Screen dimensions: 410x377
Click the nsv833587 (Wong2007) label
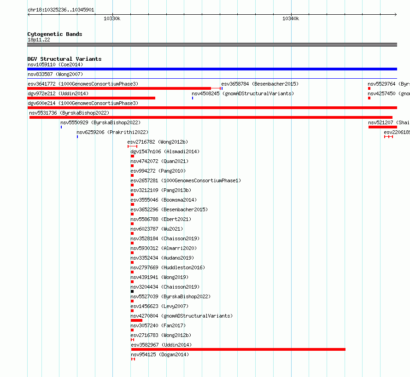(x=55, y=74)
